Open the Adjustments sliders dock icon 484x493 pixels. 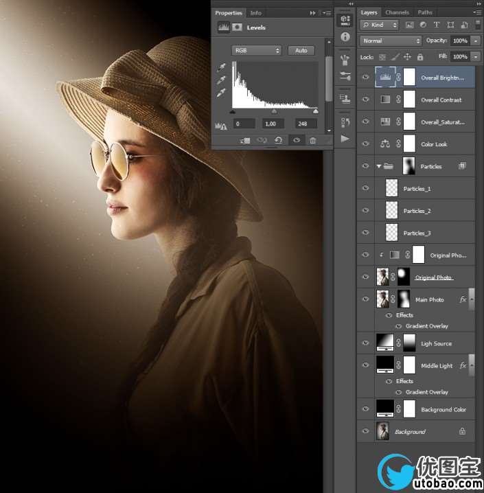[x=345, y=76]
